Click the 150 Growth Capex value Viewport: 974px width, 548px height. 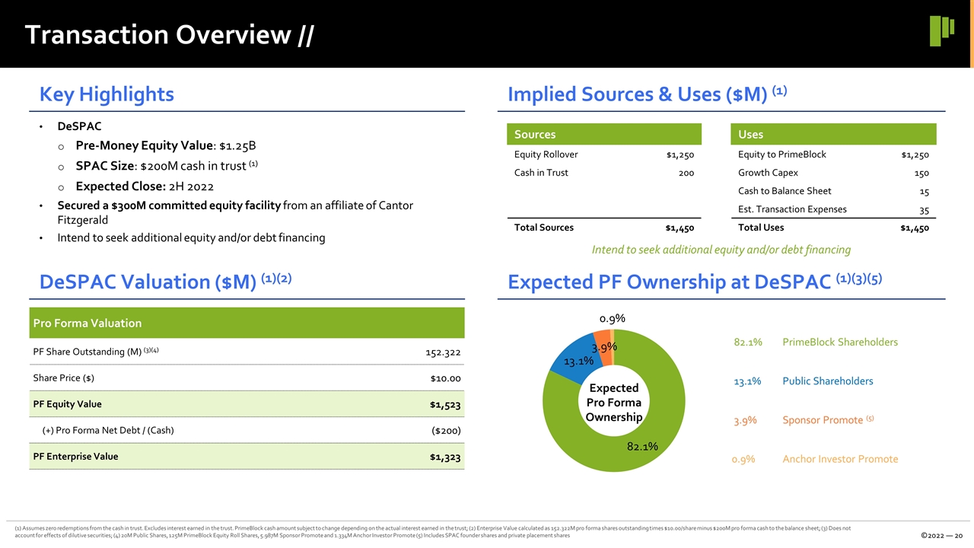pyautogui.click(x=921, y=174)
